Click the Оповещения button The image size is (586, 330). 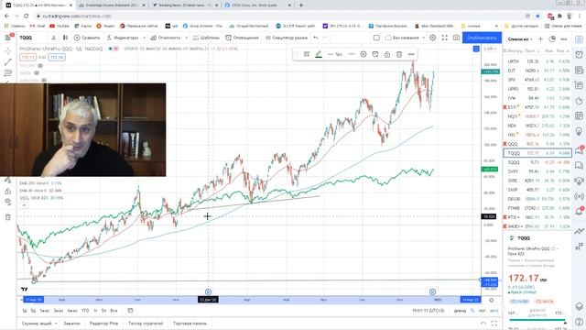pyautogui.click(x=242, y=38)
